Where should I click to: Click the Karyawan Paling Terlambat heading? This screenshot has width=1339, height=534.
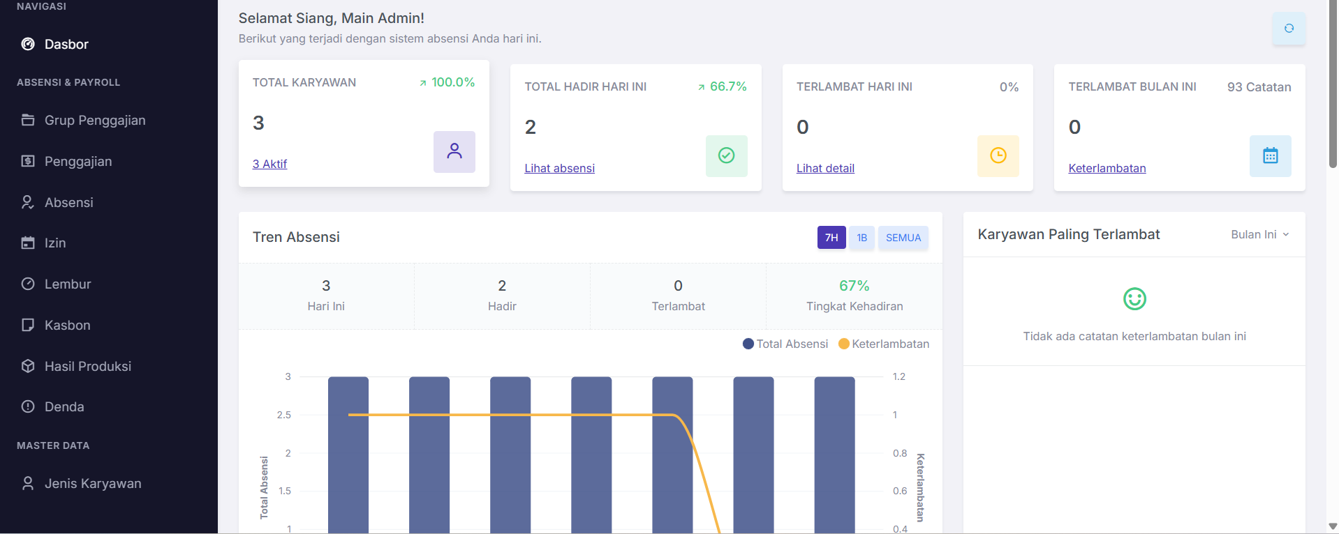(x=1069, y=234)
